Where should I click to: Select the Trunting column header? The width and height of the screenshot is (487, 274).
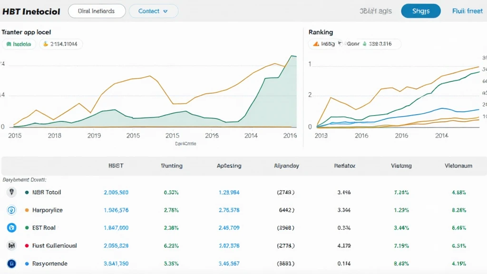coord(171,166)
